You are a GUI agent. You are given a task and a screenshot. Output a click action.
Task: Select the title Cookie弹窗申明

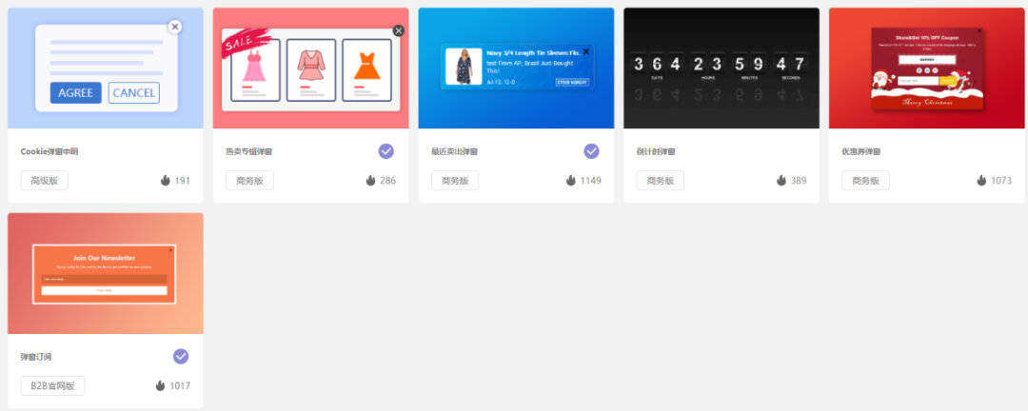coord(49,151)
